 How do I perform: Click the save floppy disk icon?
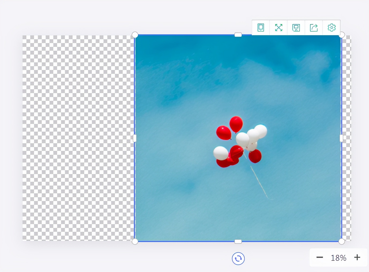(x=296, y=28)
